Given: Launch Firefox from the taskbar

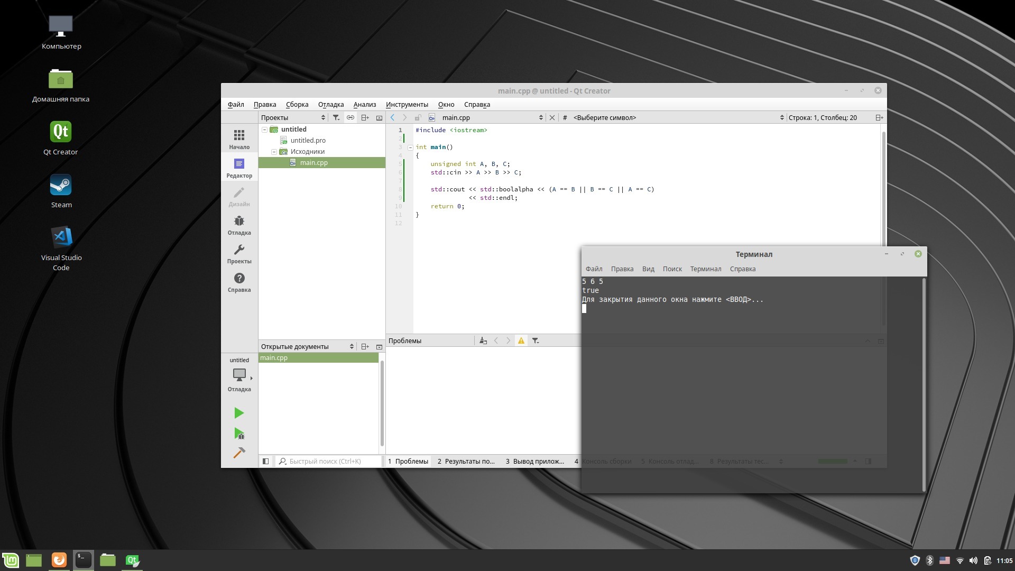Looking at the screenshot, I should click(59, 560).
